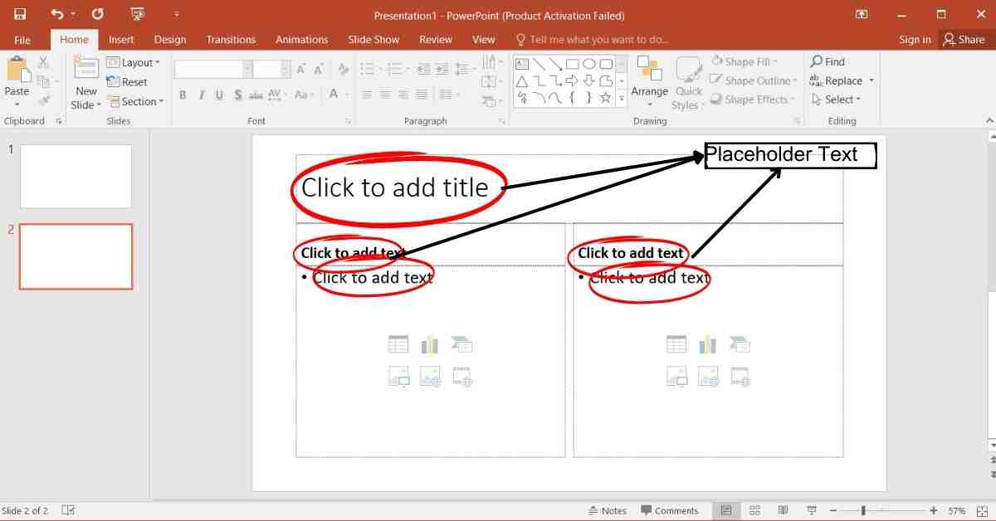The width and height of the screenshot is (996, 521).
Task: Open the Section dropdown menu
Action: point(139,101)
